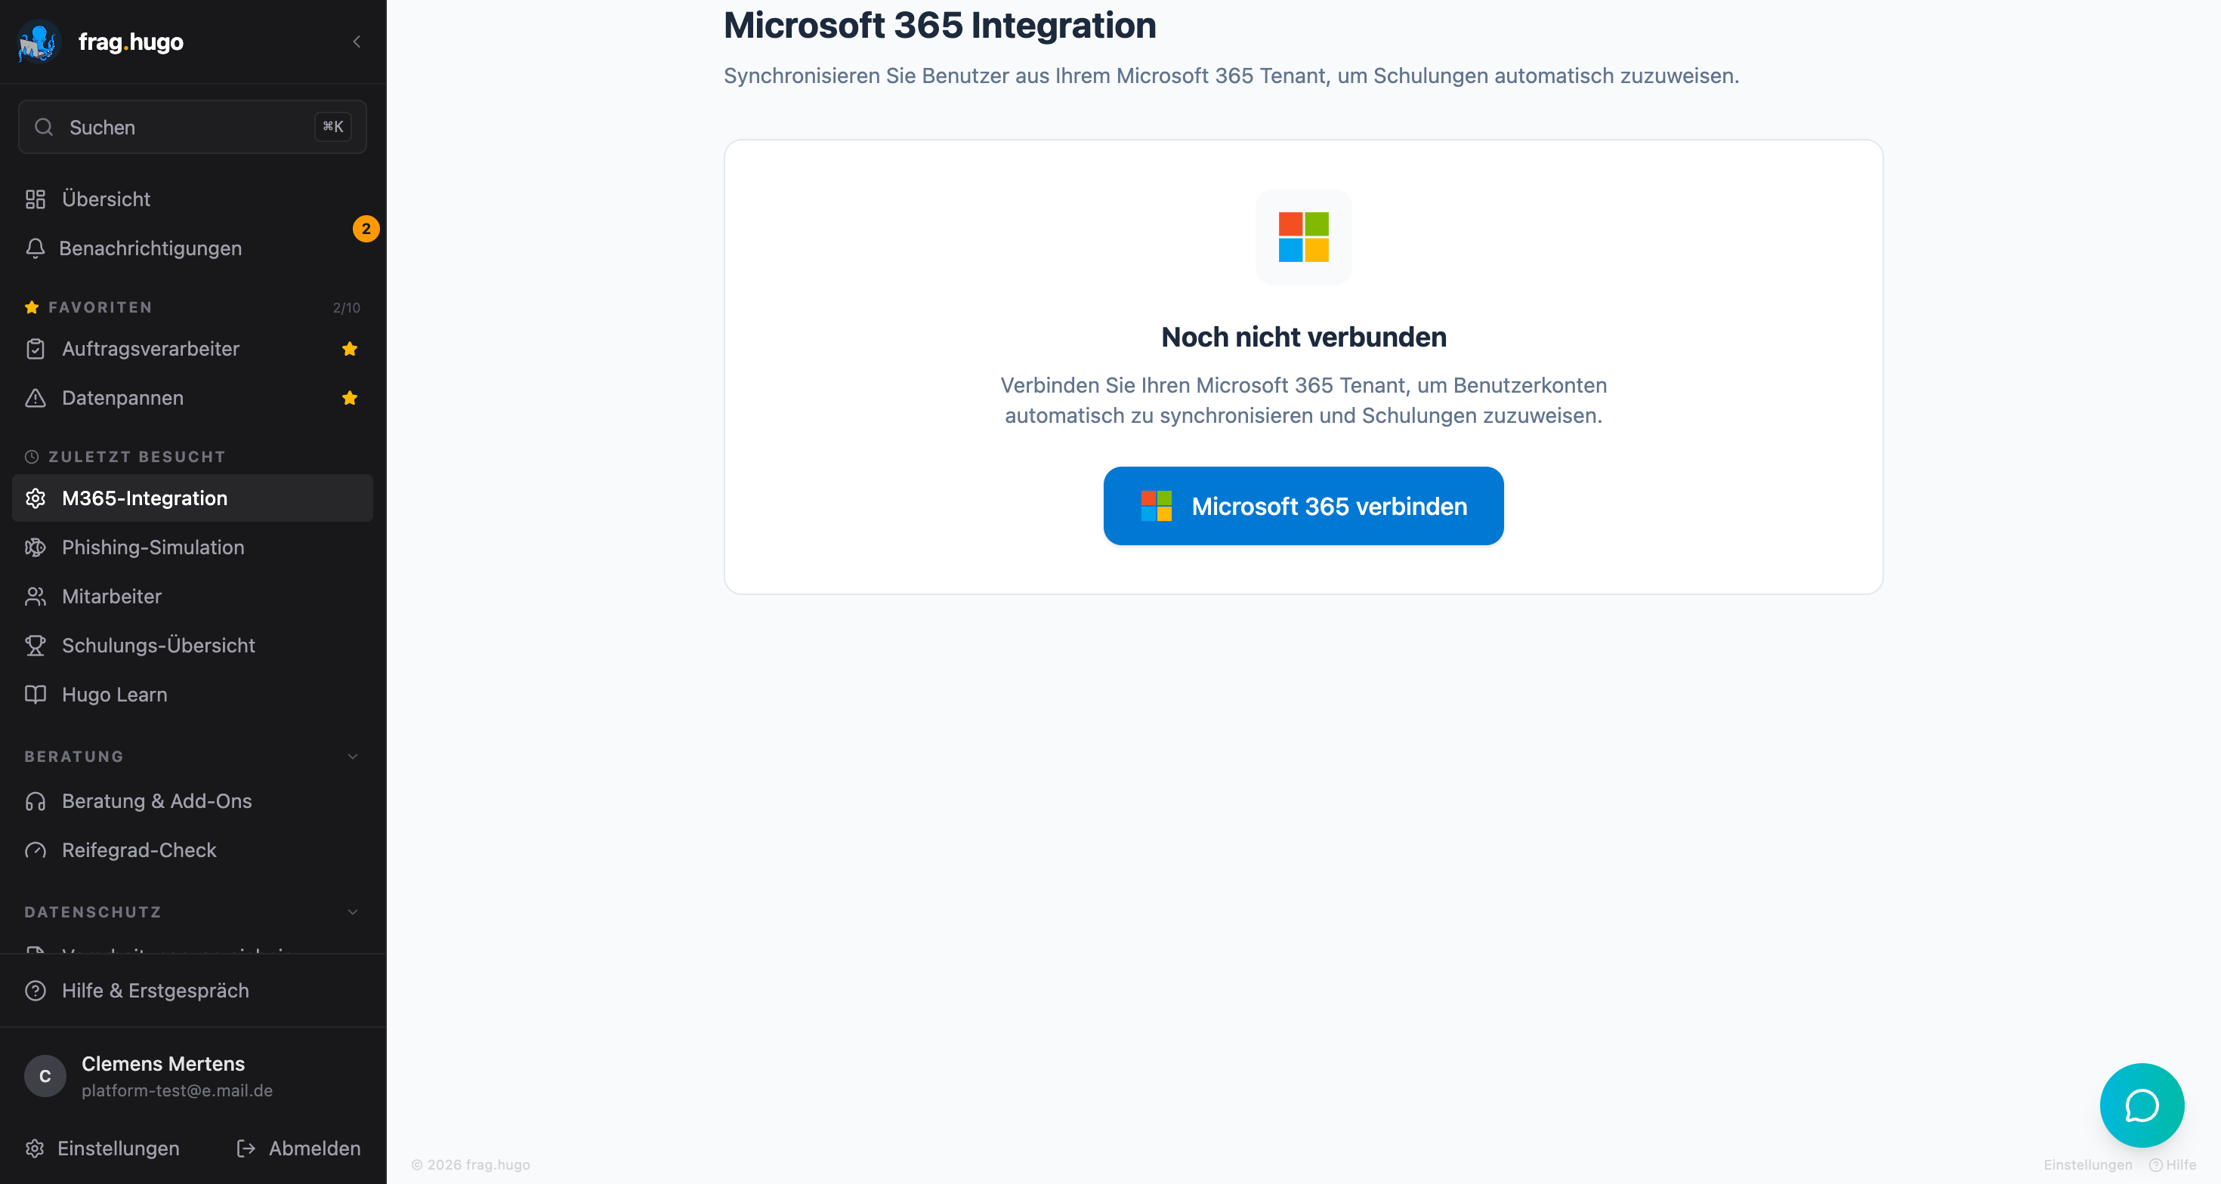Go to Übersicht in sidebar
2221x1184 pixels.
point(193,199)
